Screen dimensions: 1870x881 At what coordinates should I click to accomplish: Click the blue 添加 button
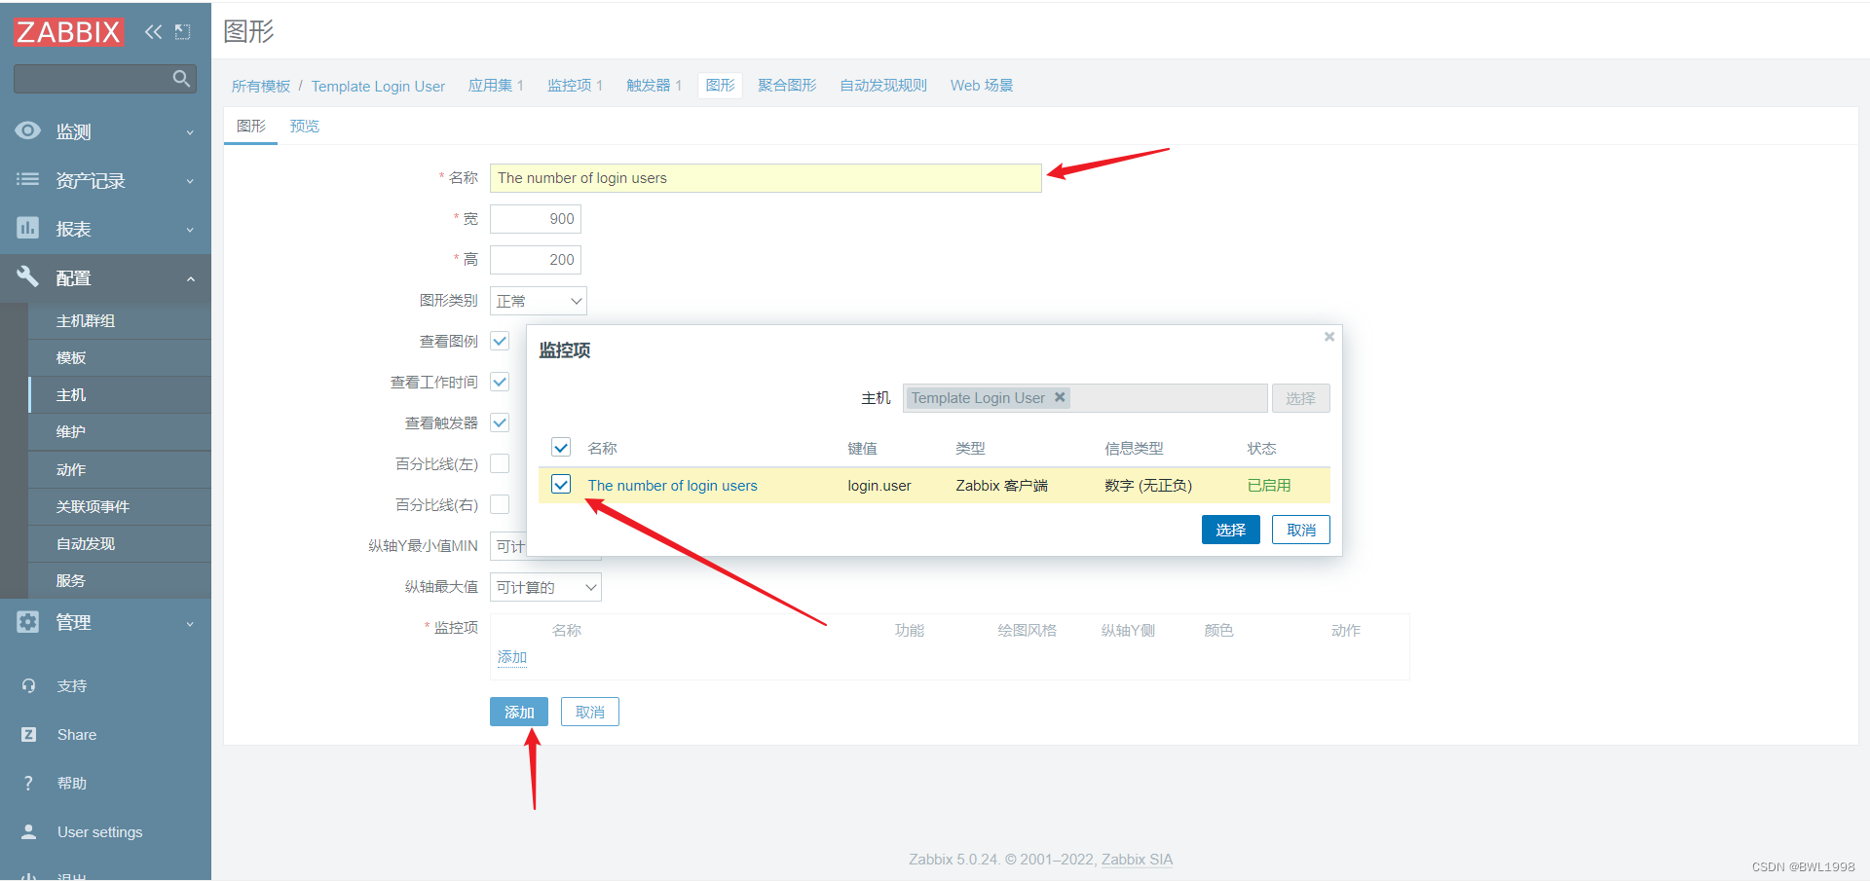tap(519, 712)
